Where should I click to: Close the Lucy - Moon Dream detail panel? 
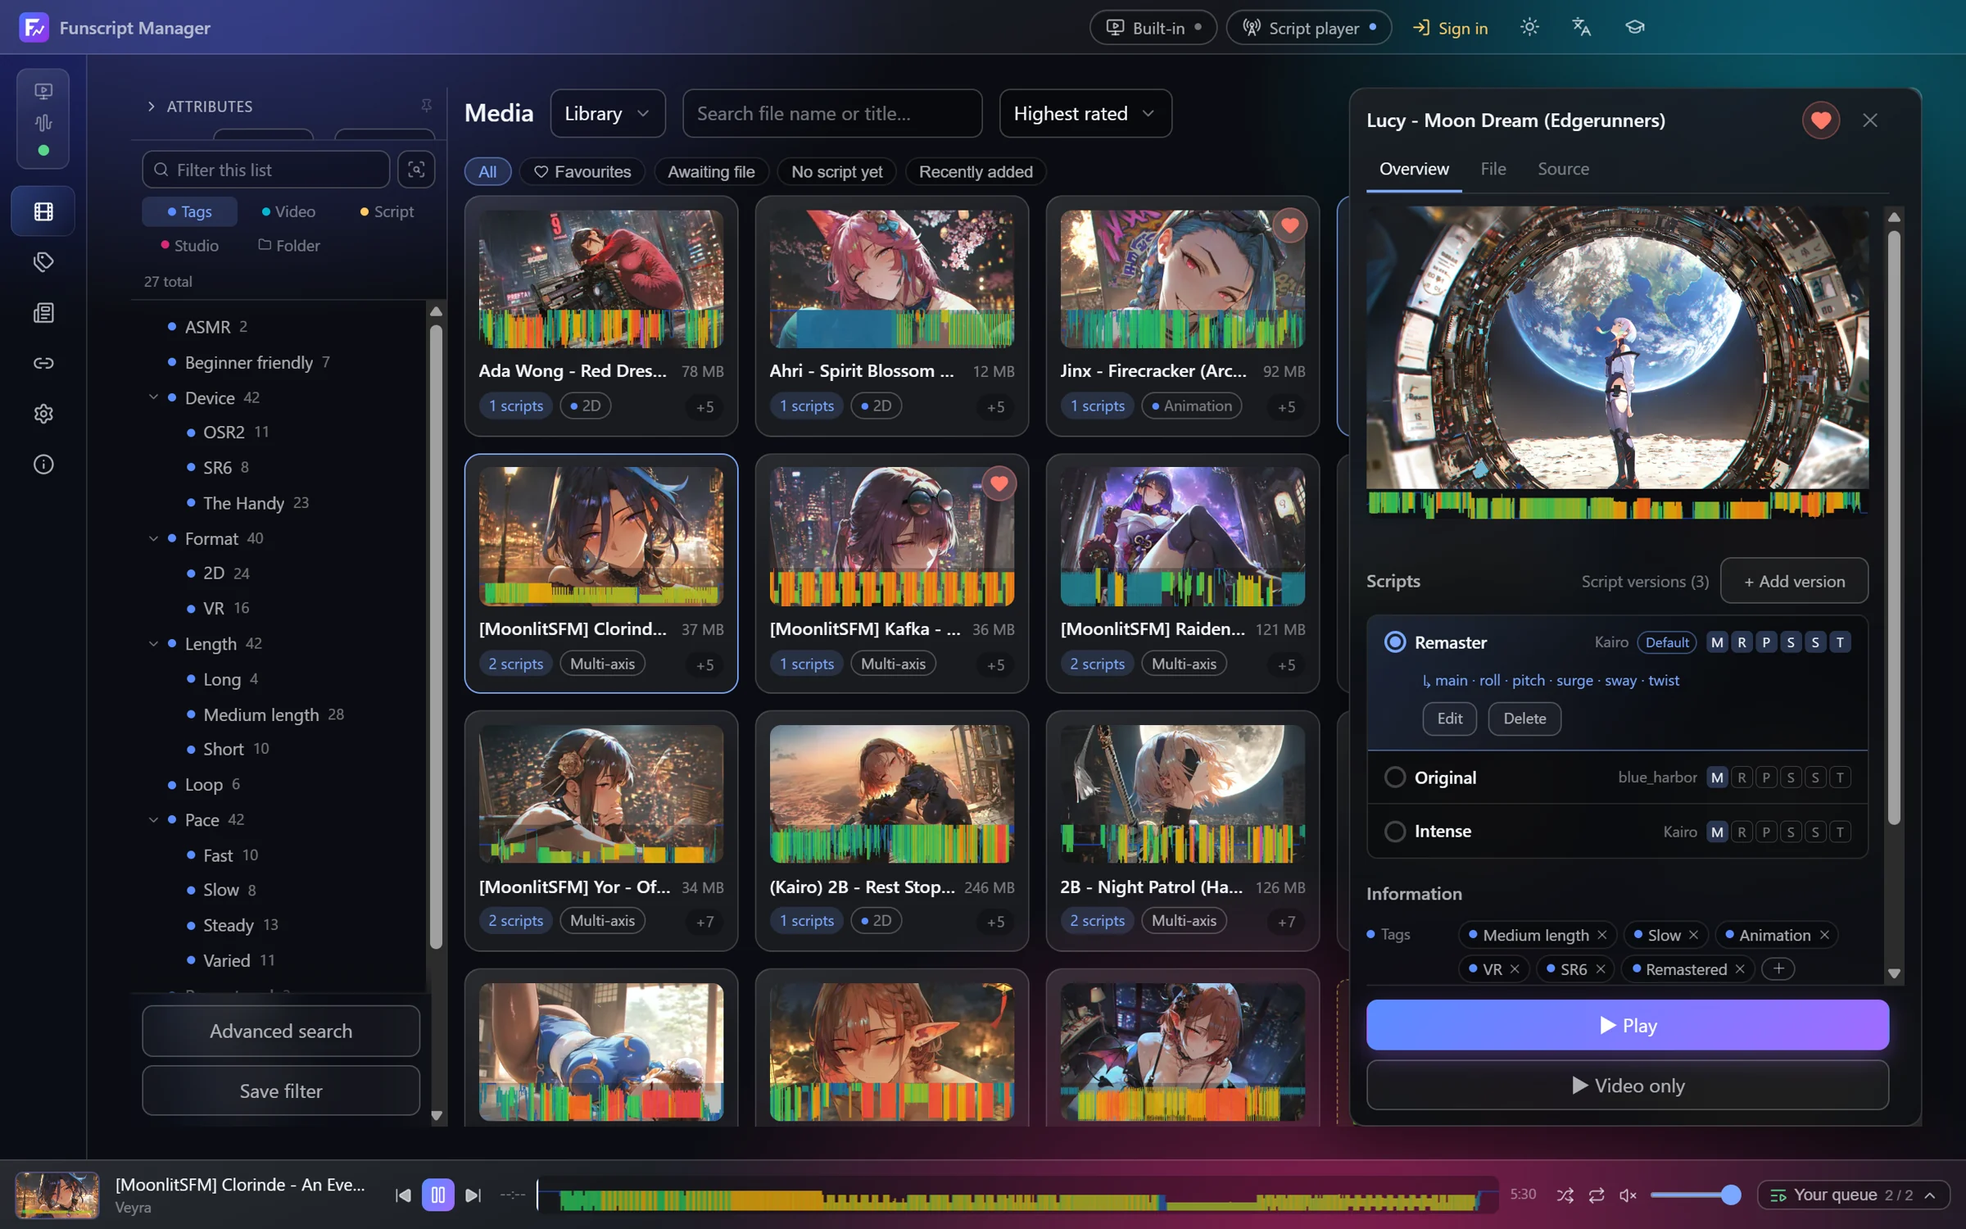pos(1870,120)
